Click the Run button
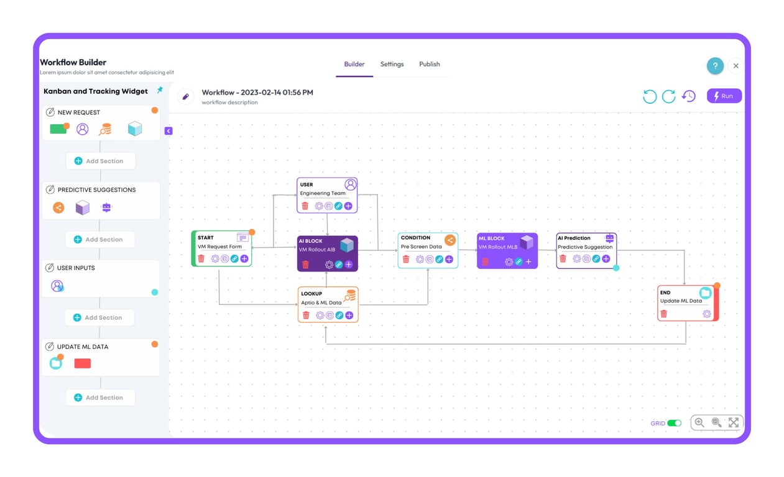 724,96
